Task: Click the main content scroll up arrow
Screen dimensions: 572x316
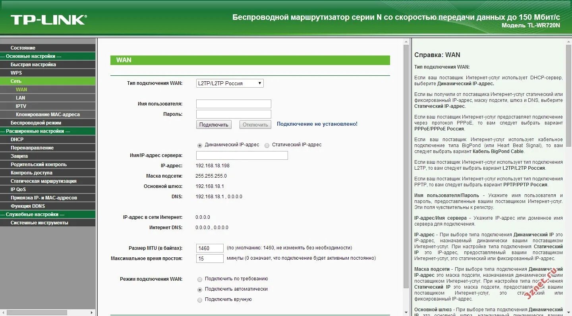Action: (x=406, y=41)
